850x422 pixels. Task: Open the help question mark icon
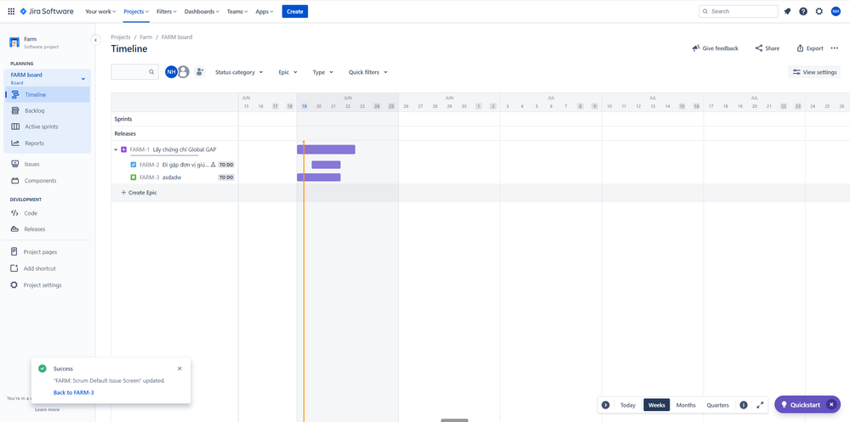click(x=803, y=11)
